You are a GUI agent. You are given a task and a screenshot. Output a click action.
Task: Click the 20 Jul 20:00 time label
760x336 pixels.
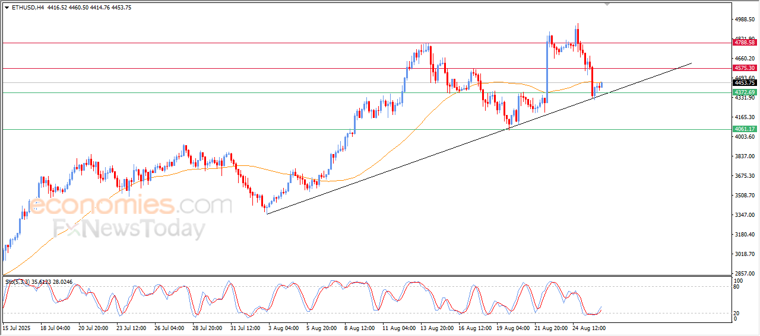(x=93, y=328)
